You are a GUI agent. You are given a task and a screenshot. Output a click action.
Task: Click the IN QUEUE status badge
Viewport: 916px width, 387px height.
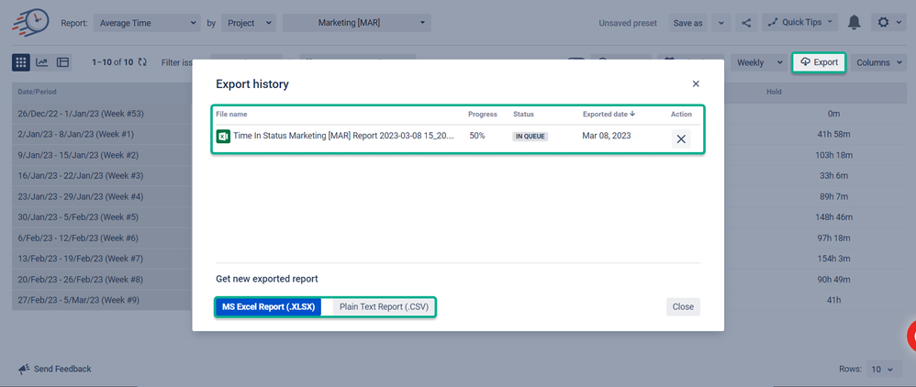click(x=531, y=137)
